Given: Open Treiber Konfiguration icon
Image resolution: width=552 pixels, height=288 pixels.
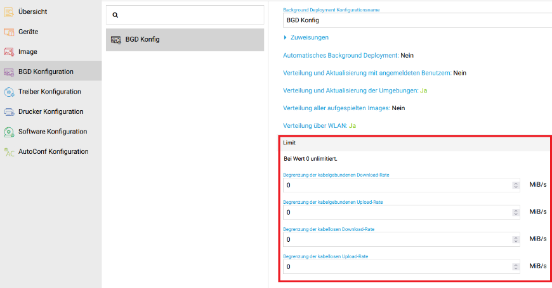Looking at the screenshot, I should coord(9,92).
